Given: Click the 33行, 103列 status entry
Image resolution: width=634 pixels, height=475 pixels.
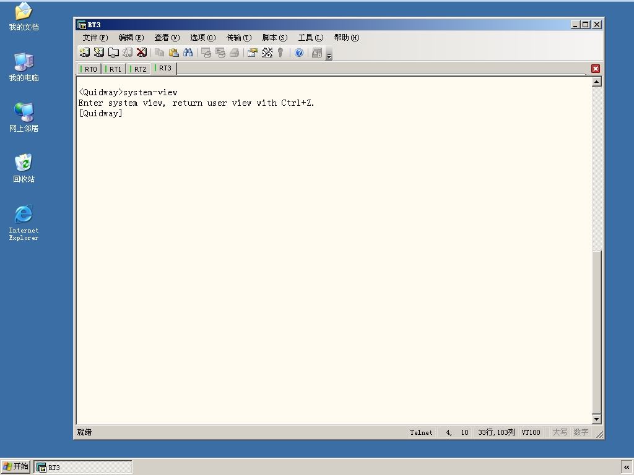Looking at the screenshot, I should click(x=497, y=432).
